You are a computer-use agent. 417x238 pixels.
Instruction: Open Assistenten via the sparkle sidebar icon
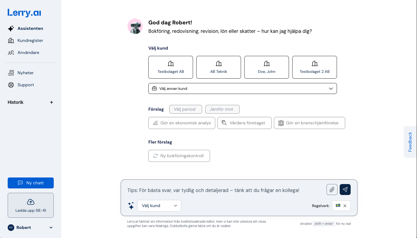coord(11,28)
